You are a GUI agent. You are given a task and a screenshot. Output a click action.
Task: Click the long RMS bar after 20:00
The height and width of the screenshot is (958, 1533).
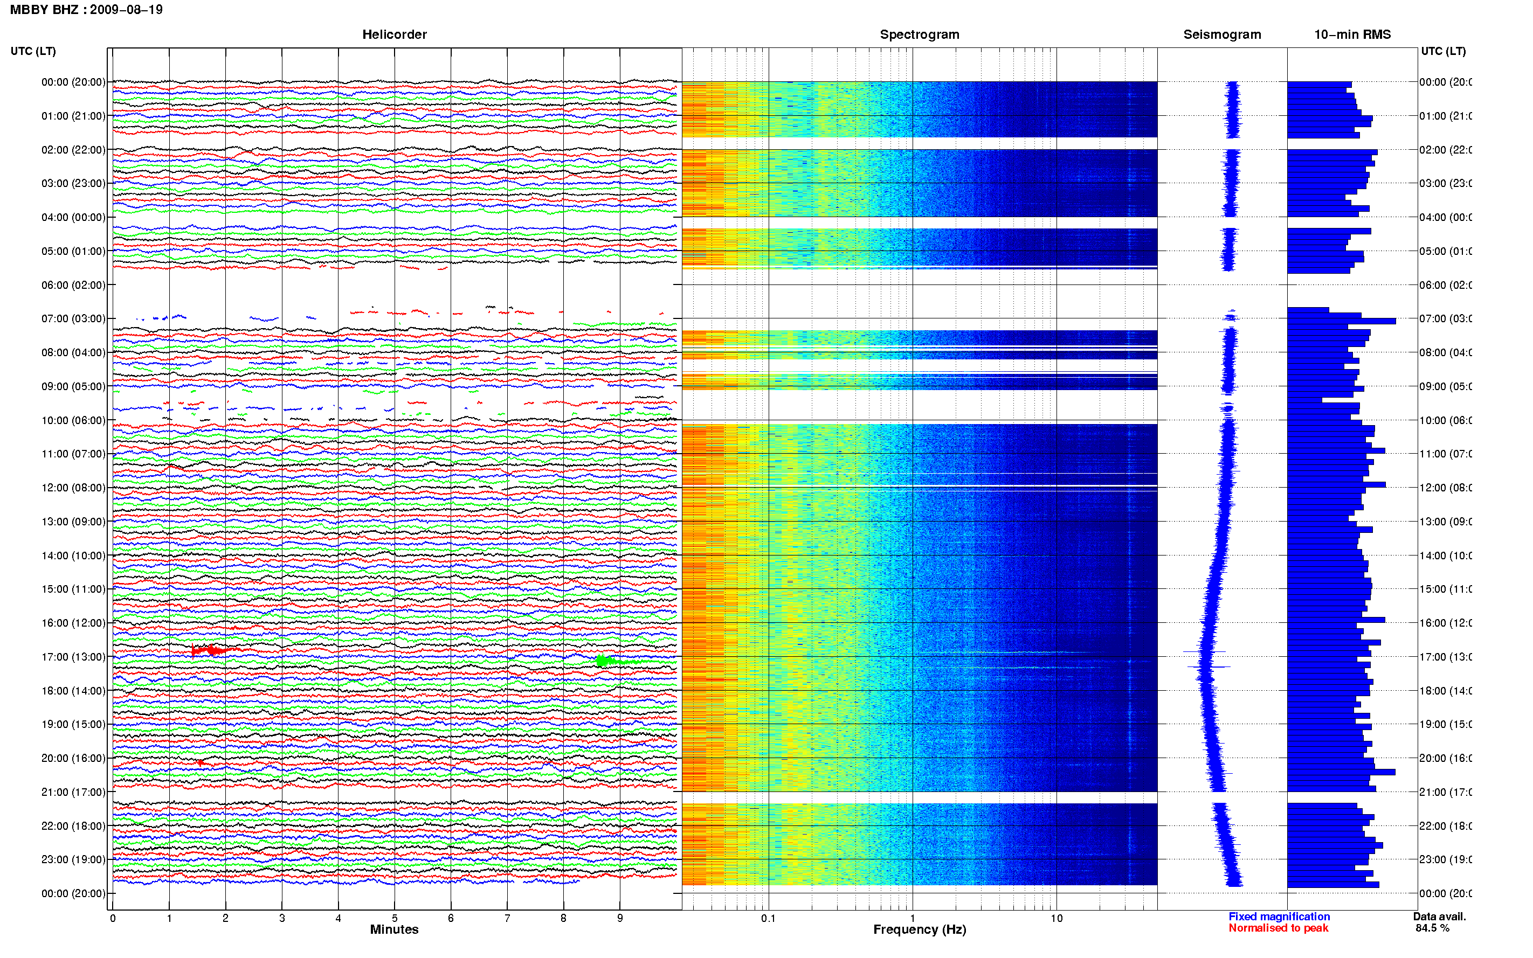(1341, 772)
